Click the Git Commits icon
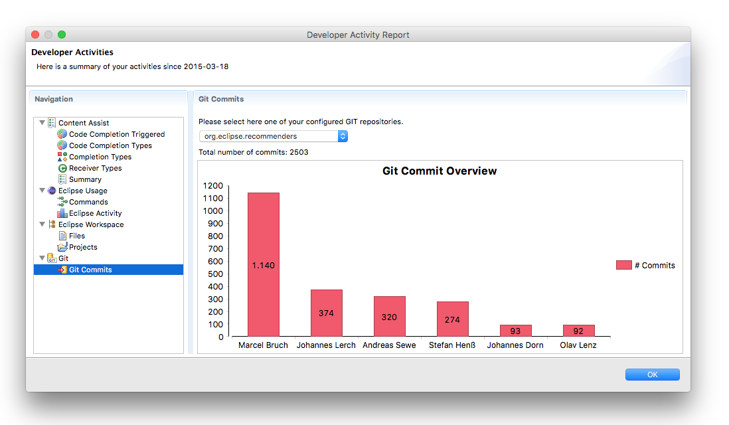Viewport: 729px width, 425px height. 62,270
